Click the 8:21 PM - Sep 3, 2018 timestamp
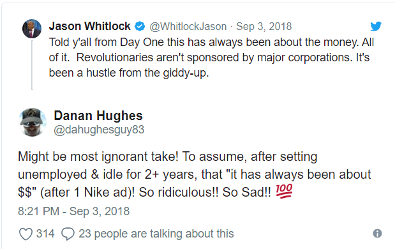The width and height of the screenshot is (395, 249). pos(73,211)
